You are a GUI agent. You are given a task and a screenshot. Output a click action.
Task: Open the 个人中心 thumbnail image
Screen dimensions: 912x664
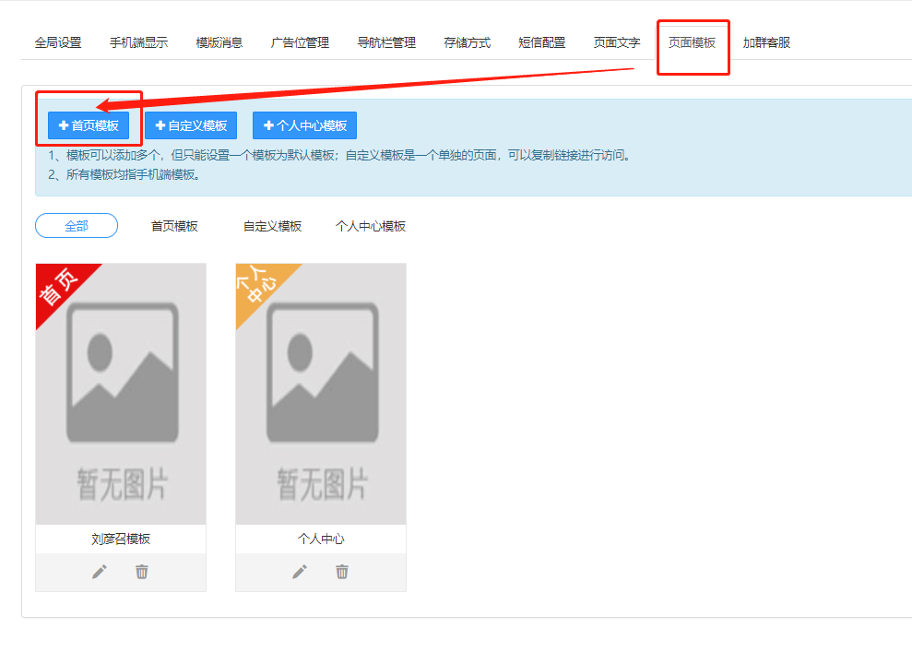click(x=321, y=394)
